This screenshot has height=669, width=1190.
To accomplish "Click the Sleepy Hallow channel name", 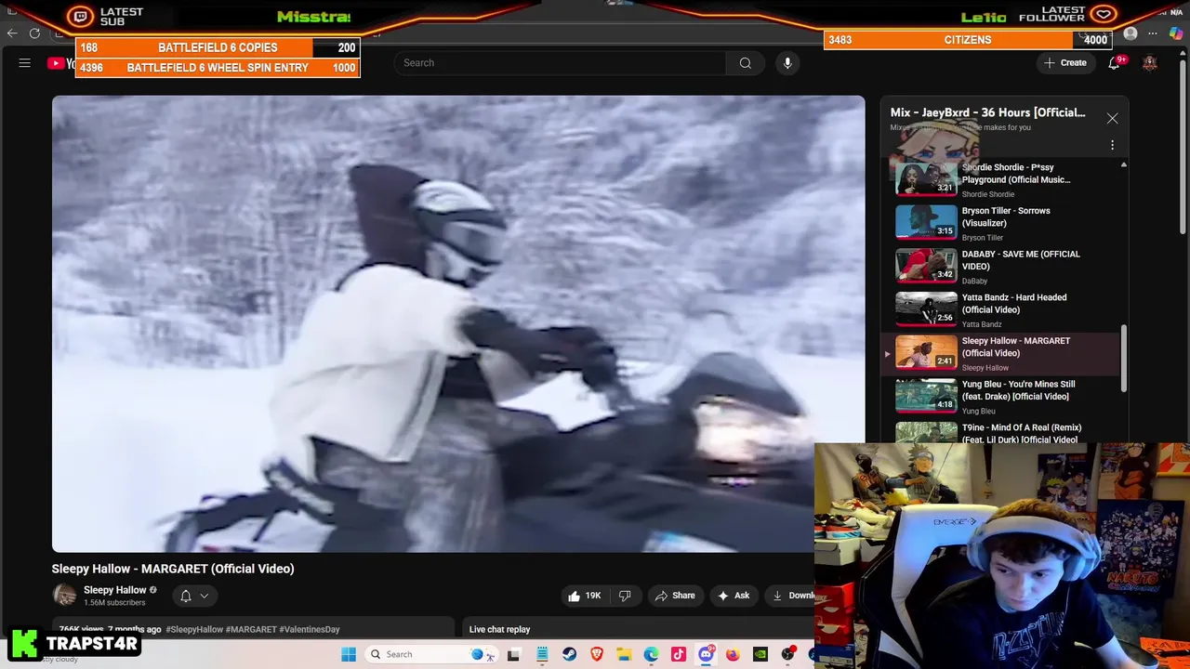I will coord(115,590).
